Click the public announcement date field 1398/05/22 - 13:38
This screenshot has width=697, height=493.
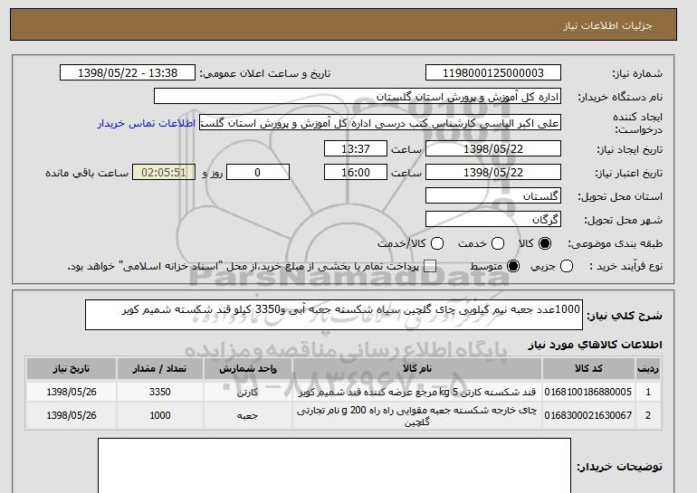coord(128,73)
